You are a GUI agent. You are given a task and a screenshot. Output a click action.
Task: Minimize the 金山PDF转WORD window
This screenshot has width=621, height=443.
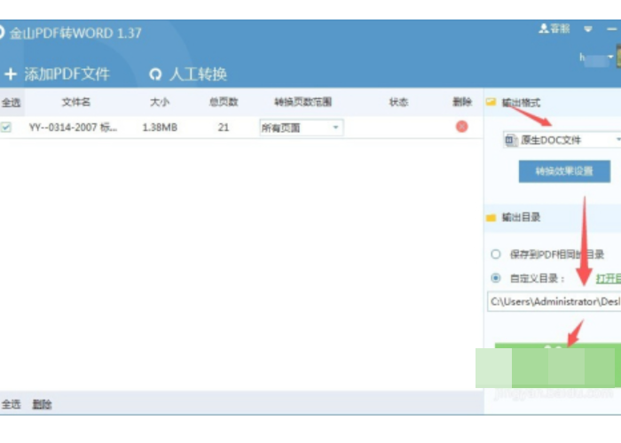pyautogui.click(x=612, y=29)
